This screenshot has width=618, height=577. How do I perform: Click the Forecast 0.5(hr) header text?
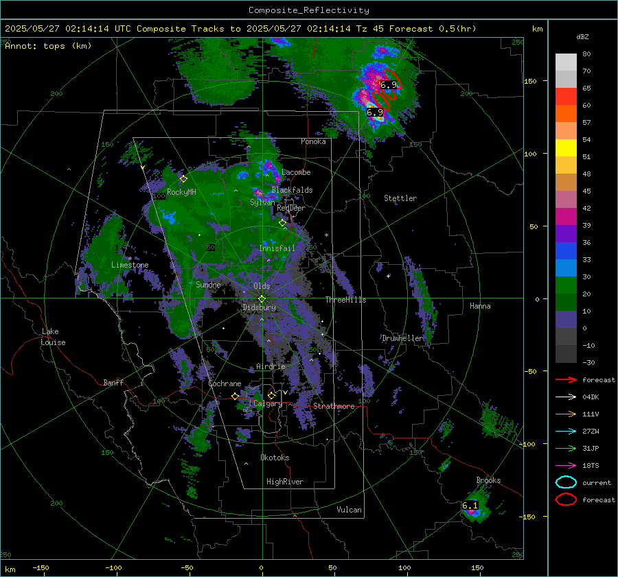433,29
